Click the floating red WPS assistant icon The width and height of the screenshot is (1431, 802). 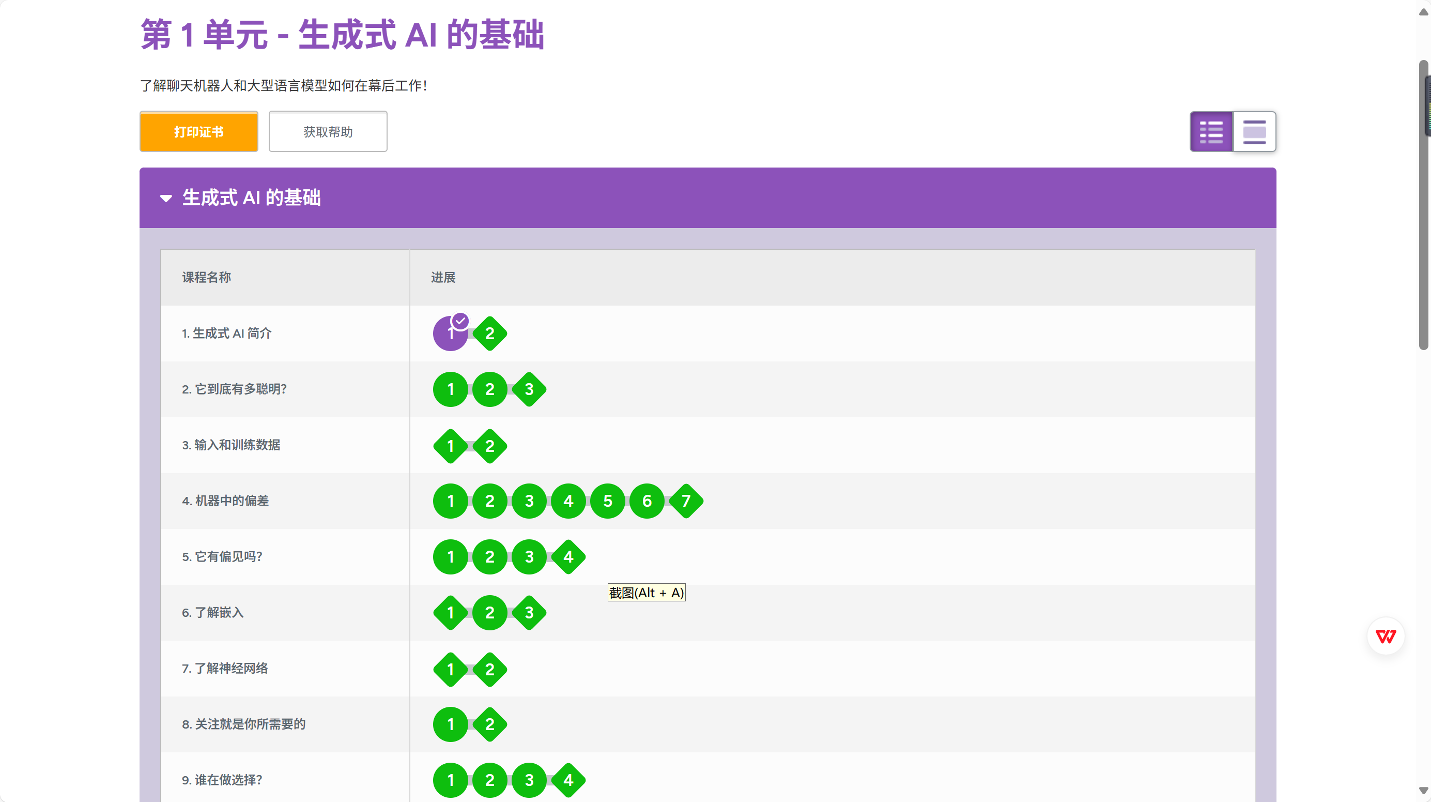pyautogui.click(x=1386, y=636)
